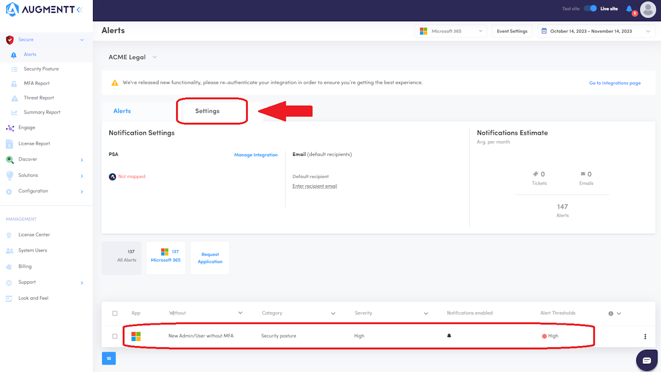Open the chat support widget

[647, 360]
